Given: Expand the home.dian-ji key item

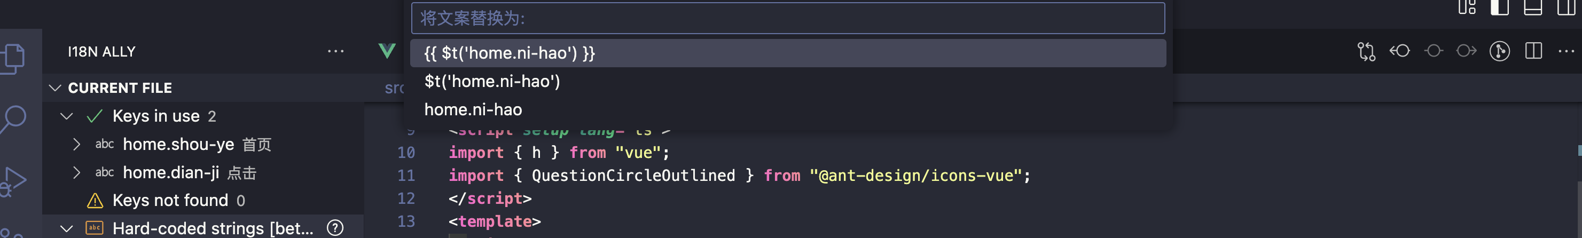Looking at the screenshot, I should coord(76,172).
